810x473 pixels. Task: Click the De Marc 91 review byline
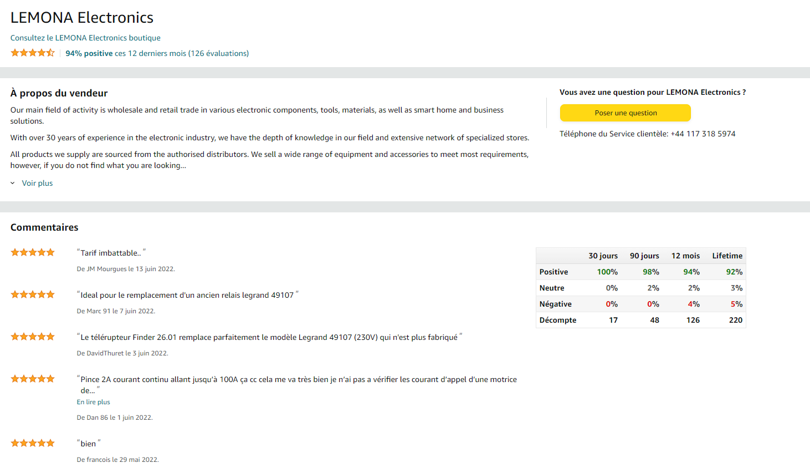pyautogui.click(x=116, y=311)
